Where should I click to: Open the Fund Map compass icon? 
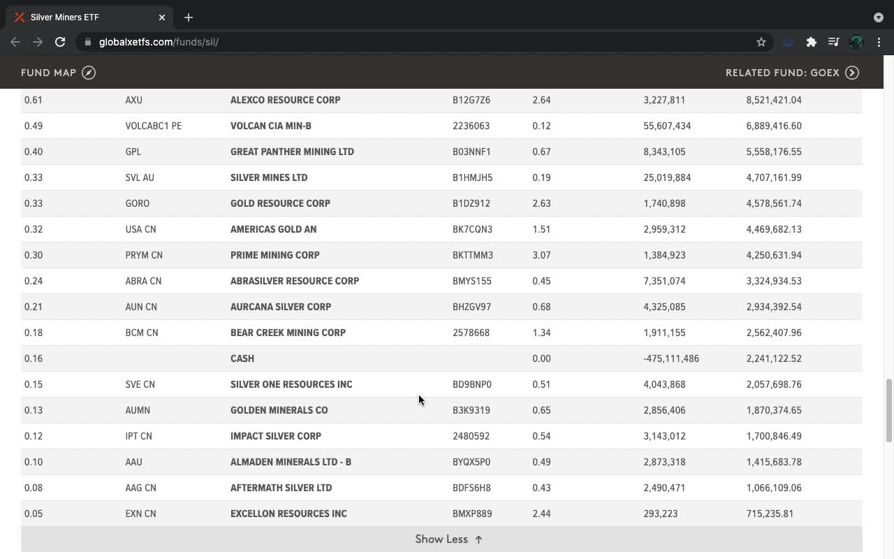point(89,73)
